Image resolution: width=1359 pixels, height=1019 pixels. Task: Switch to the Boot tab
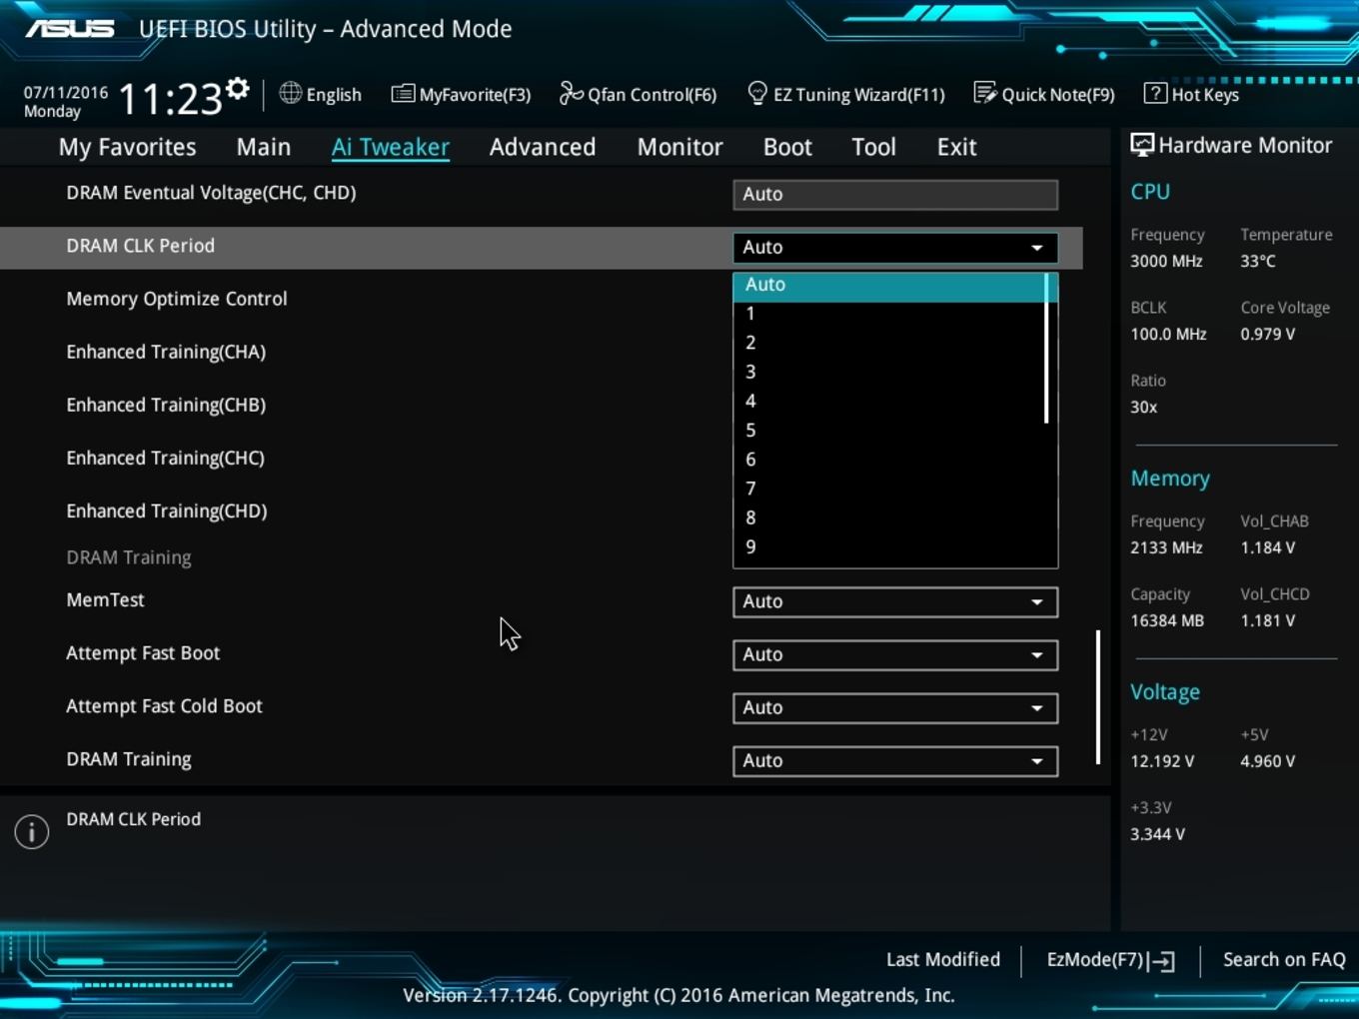[787, 147]
